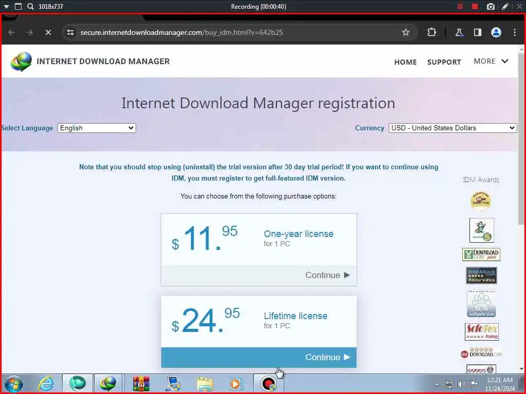The height and width of the screenshot is (394, 526).
Task: Open the browser extensions puzzle icon
Action: [x=431, y=32]
